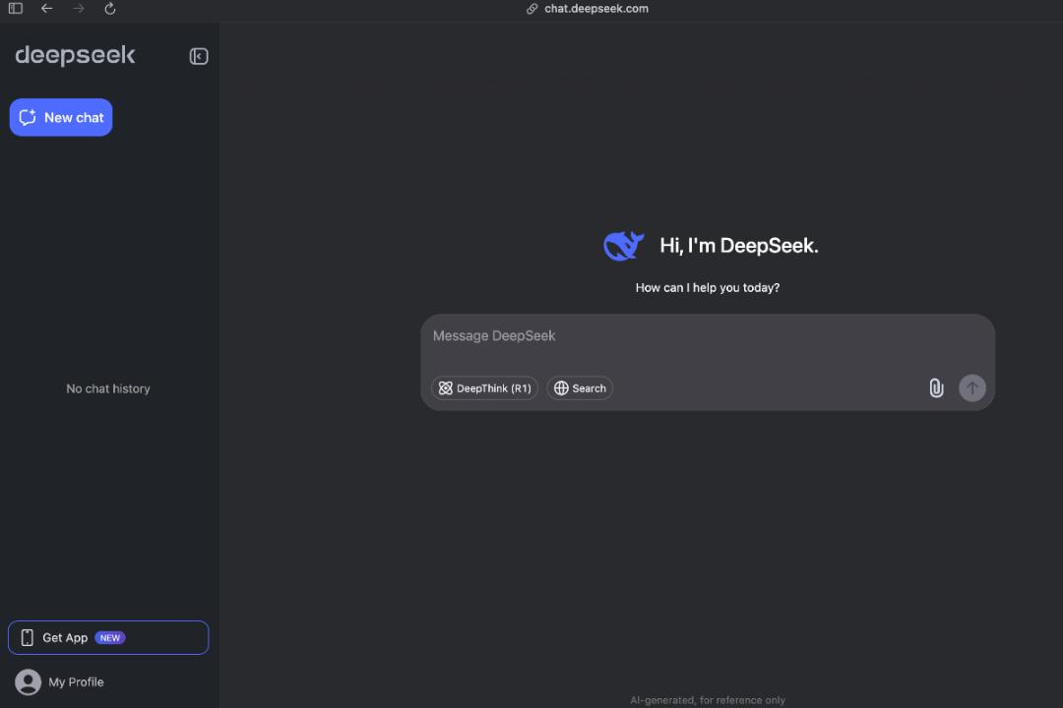Open the Get App option
1063x708 pixels.
(108, 637)
